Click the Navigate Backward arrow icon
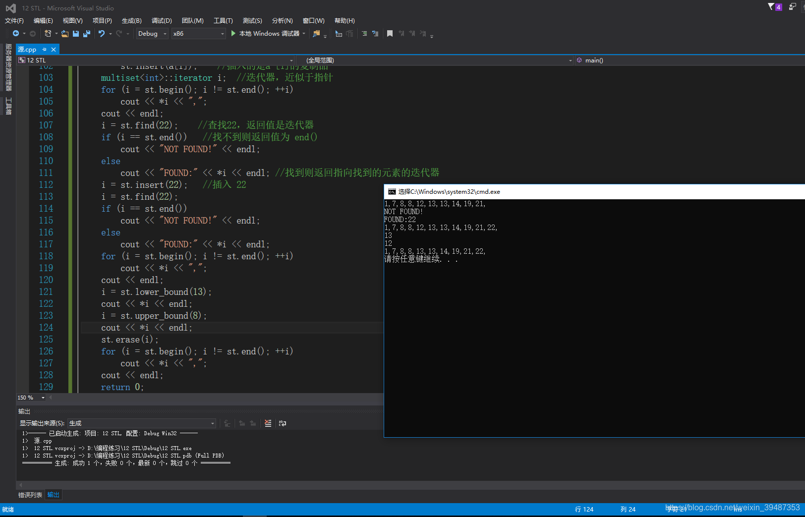The width and height of the screenshot is (805, 517). coord(16,33)
